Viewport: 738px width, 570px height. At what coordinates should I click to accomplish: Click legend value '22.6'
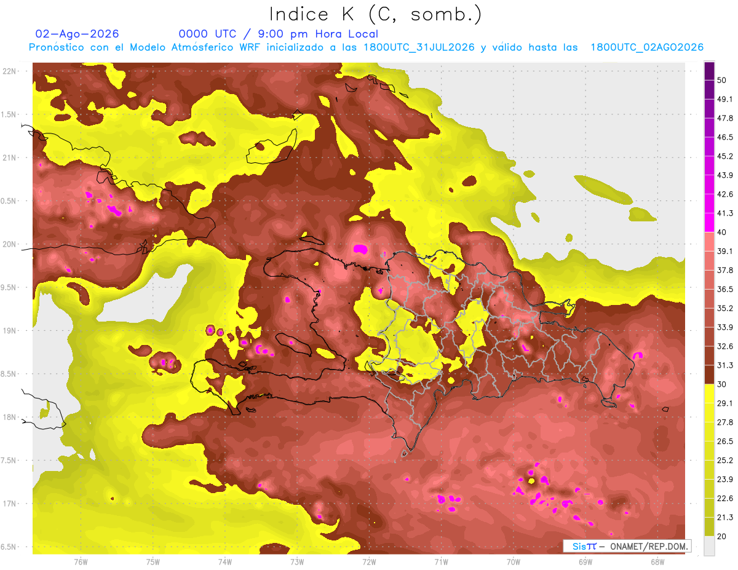[726, 498]
